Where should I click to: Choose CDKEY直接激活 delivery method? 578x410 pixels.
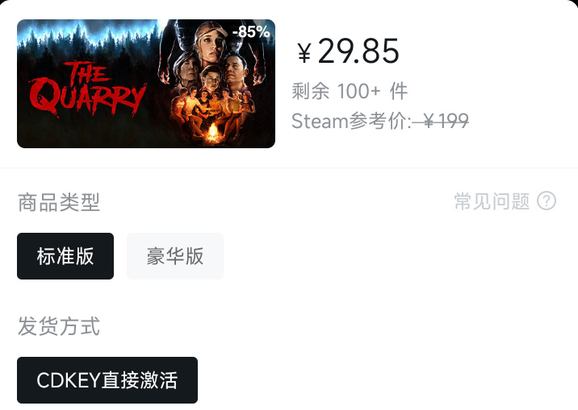107,380
